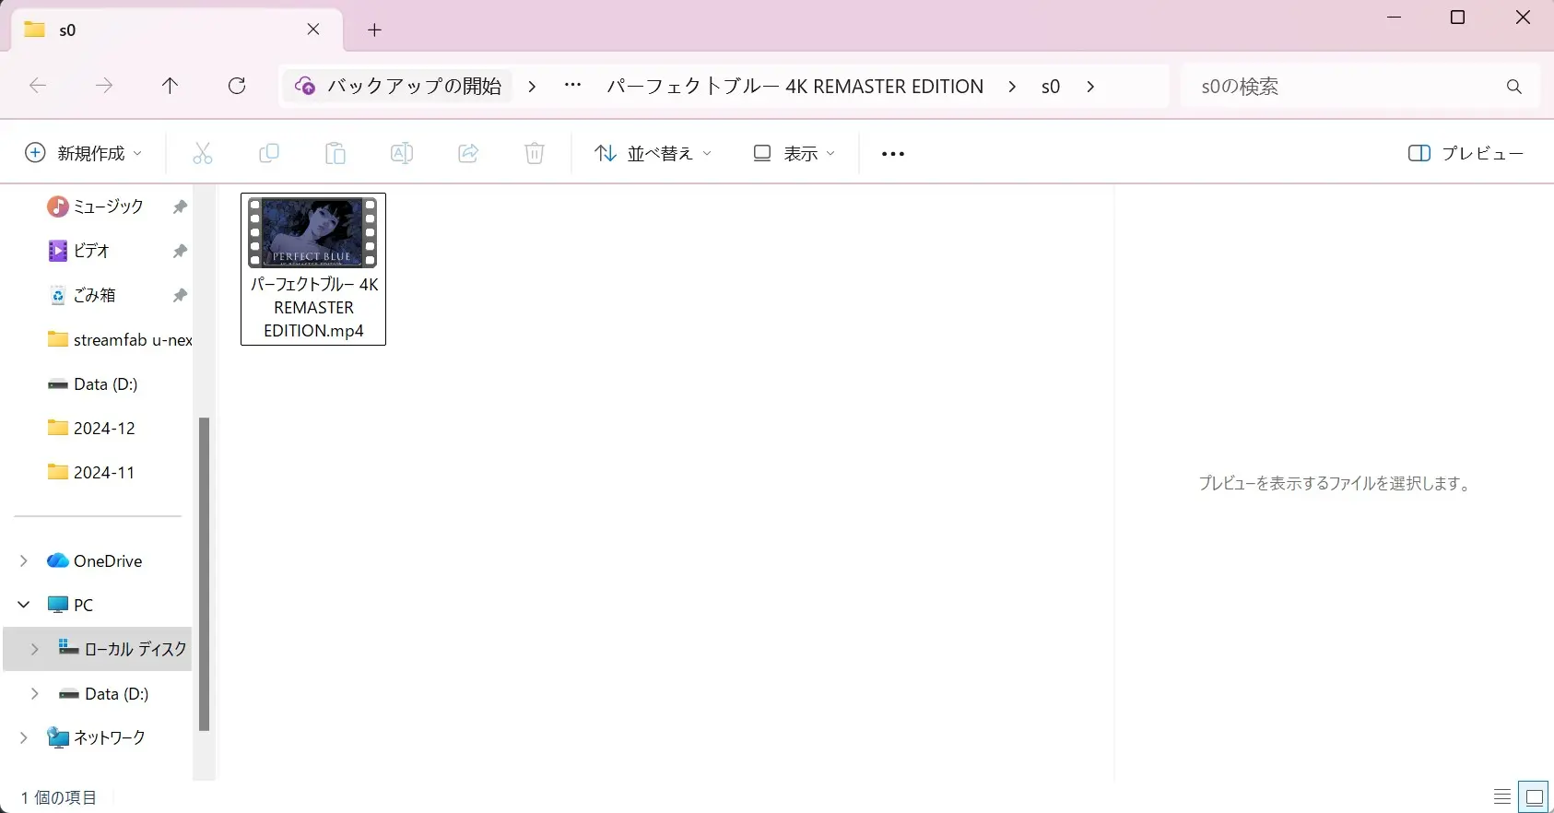Go up one folder level

point(171,86)
